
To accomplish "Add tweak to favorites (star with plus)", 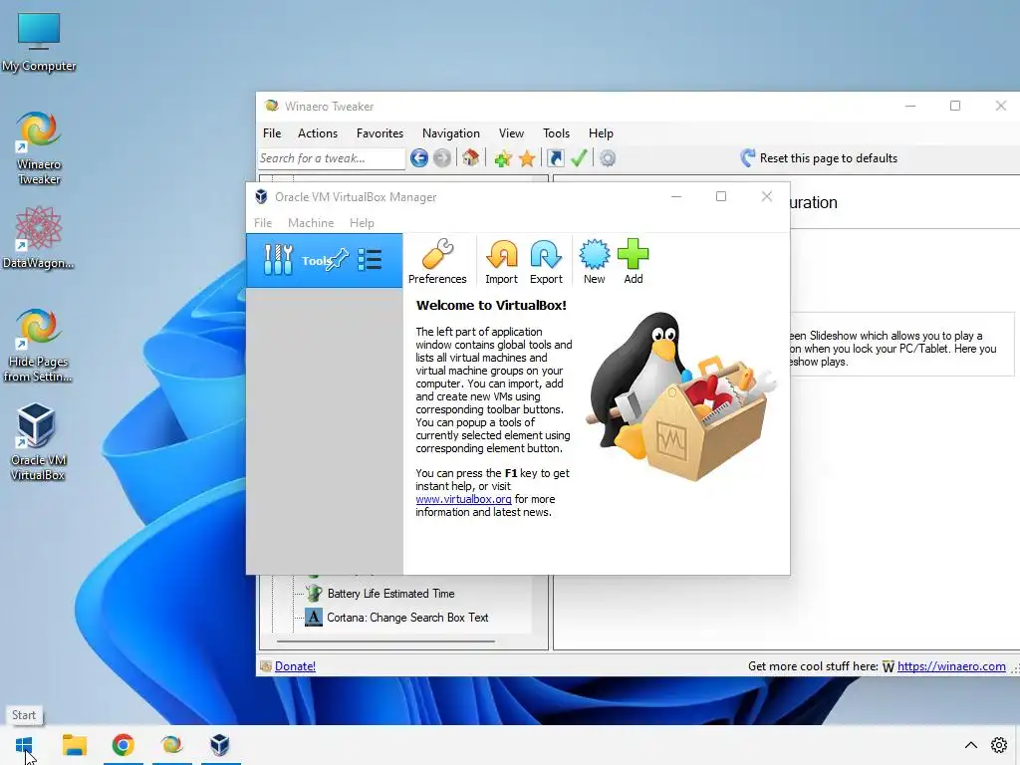I will click(502, 158).
